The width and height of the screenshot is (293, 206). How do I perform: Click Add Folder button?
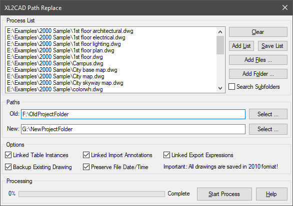[x=258, y=74]
